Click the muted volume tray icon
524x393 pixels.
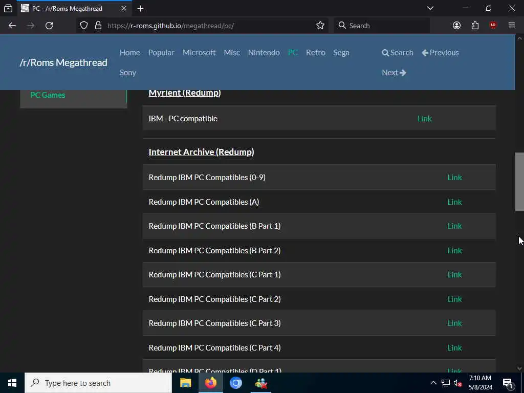tap(457, 383)
